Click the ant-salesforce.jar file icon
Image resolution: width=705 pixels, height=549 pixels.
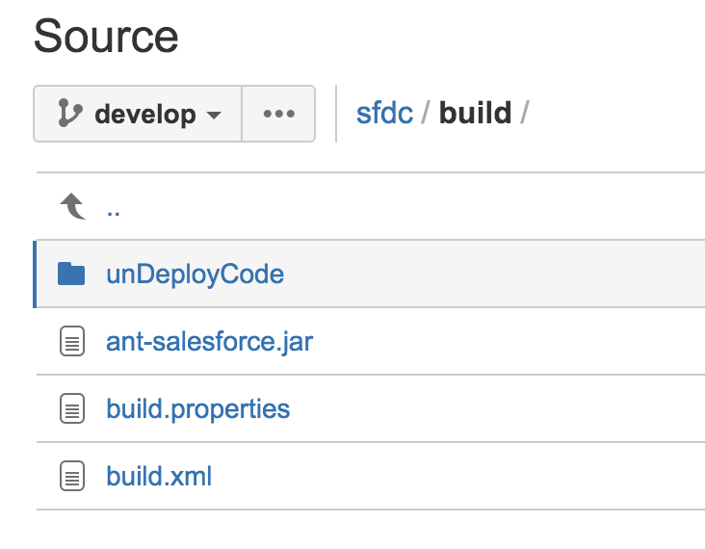pos(72,342)
